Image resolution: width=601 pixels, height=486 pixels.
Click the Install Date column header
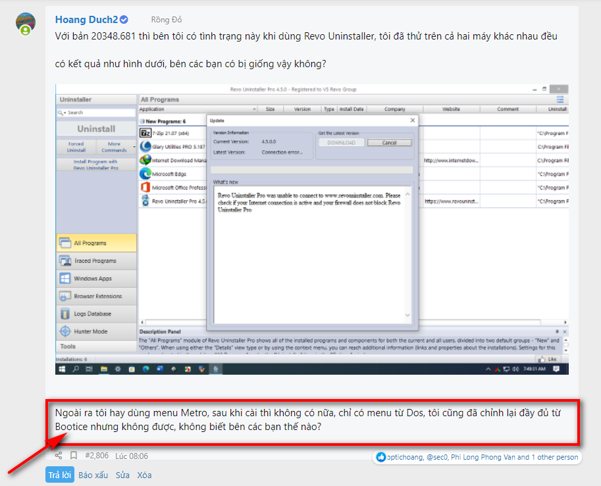[352, 109]
